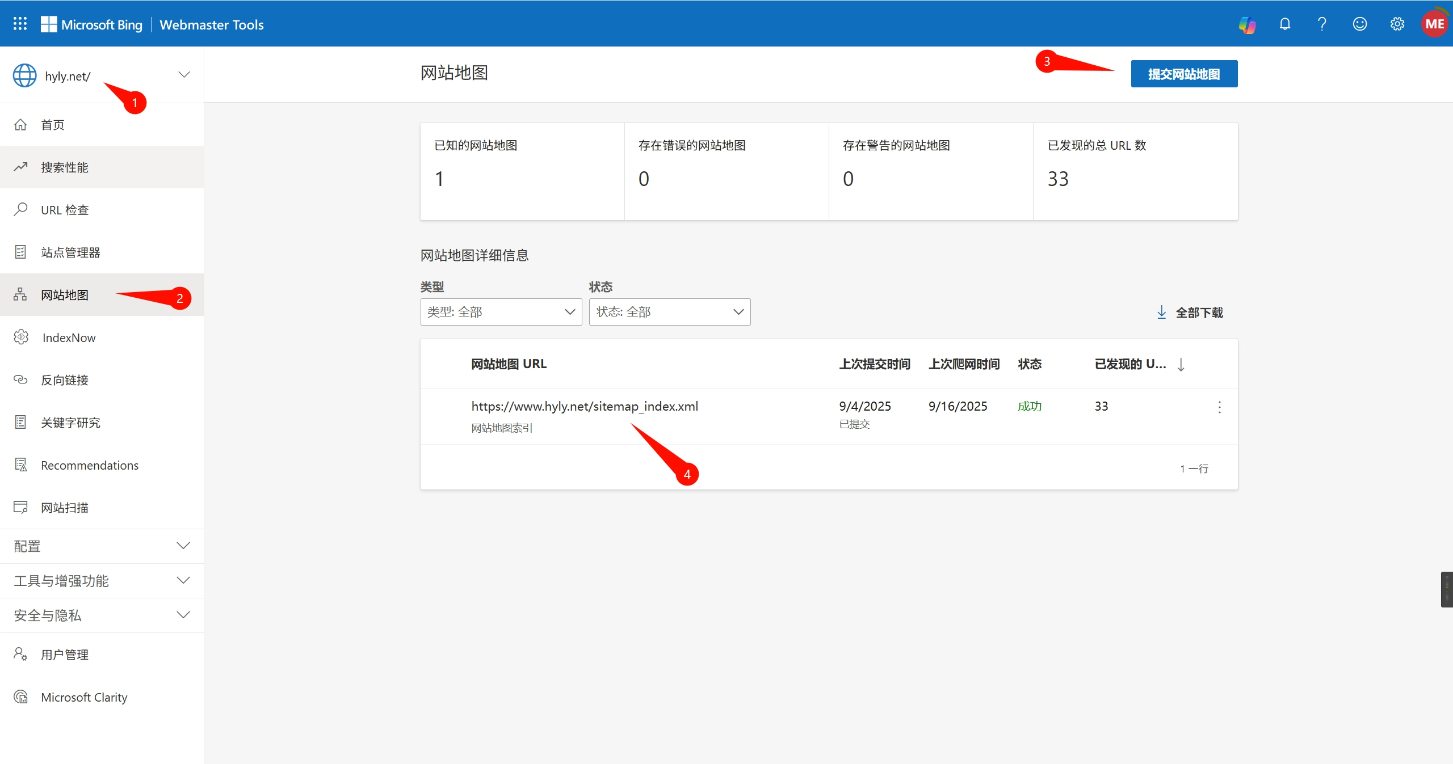Go to 首页 in the sidebar

tap(102, 124)
